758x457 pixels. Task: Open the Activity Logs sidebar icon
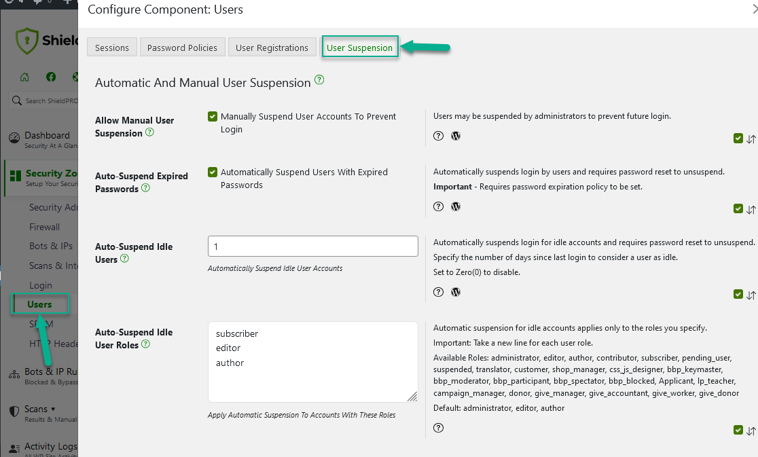(15, 446)
